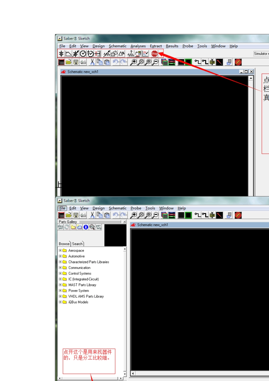Click the place part icon in Parts Gallery
269x381 pixels.
pyautogui.click(x=61, y=227)
